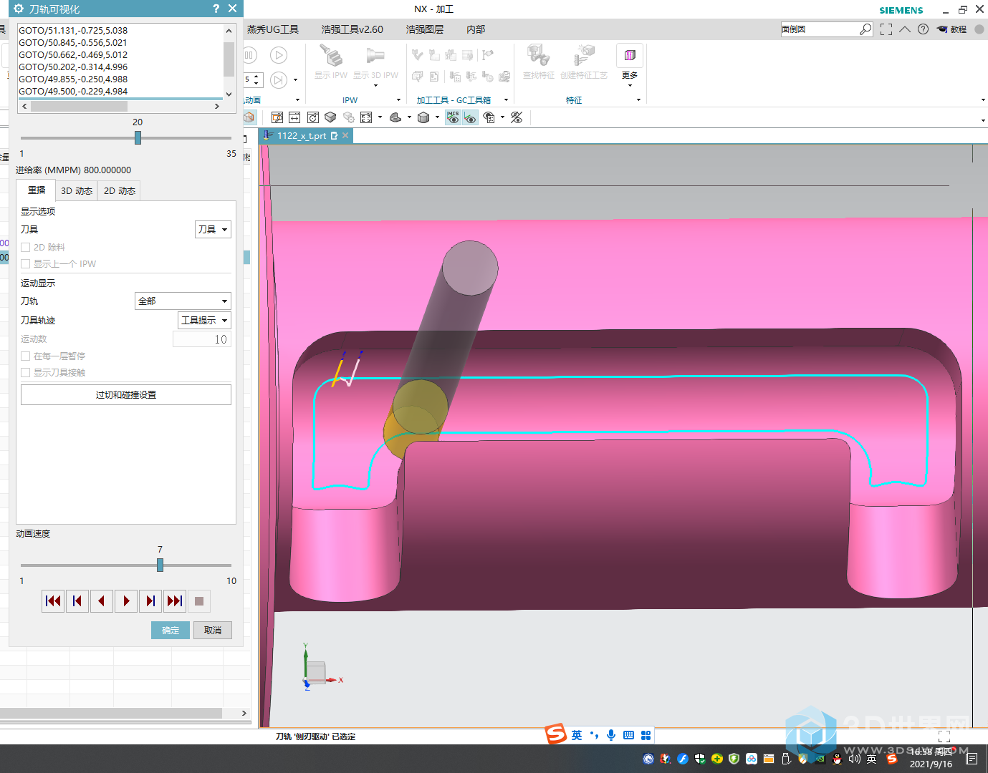The height and width of the screenshot is (773, 988).
Task: Click the play backward playback button
Action: (102, 601)
